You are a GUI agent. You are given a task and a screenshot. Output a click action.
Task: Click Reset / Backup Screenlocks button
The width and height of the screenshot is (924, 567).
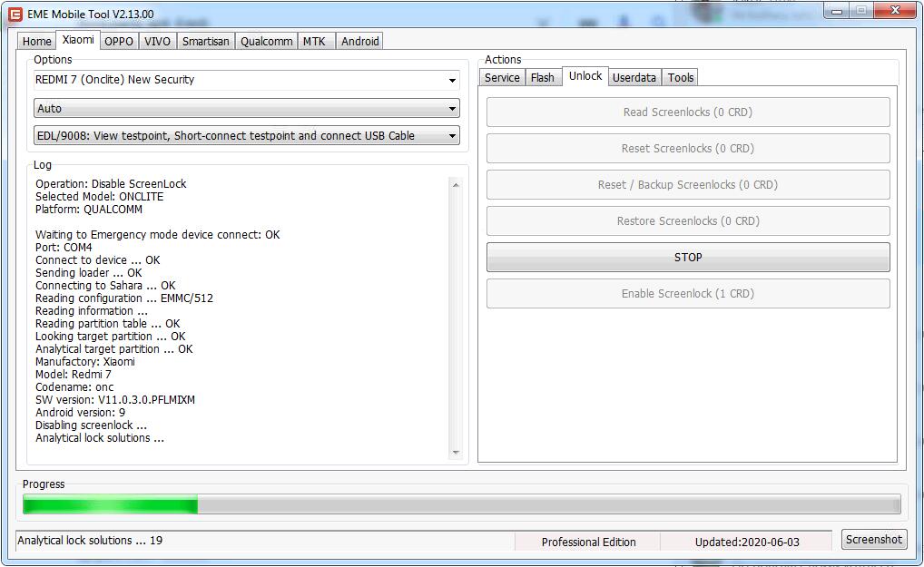coord(688,185)
